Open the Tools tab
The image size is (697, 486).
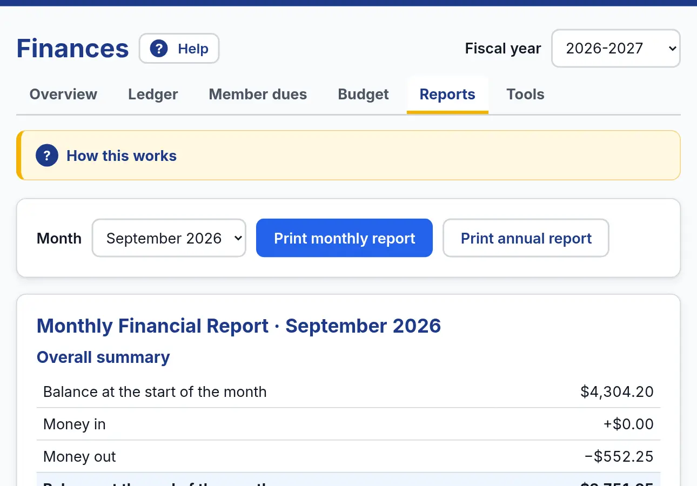[525, 94]
